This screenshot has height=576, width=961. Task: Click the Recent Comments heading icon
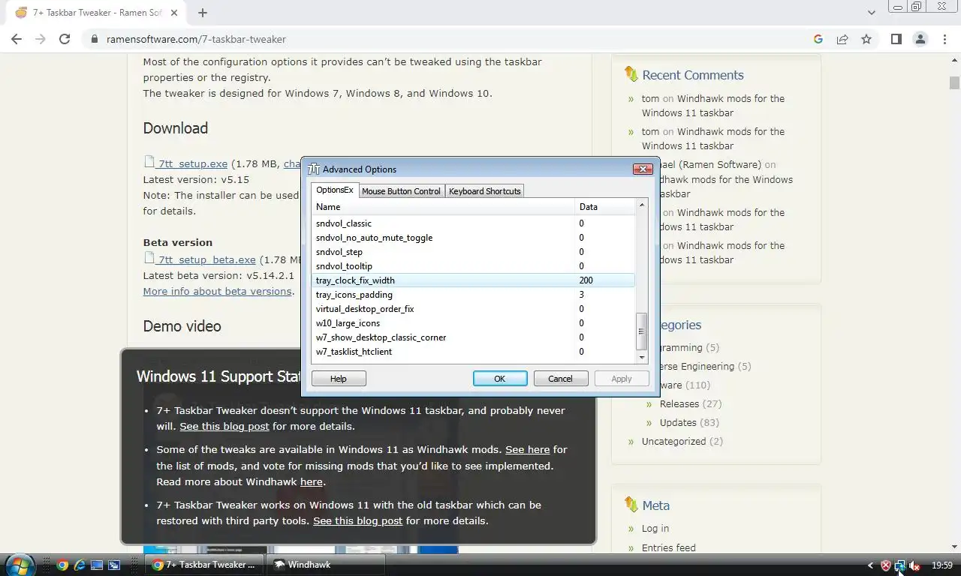point(631,74)
